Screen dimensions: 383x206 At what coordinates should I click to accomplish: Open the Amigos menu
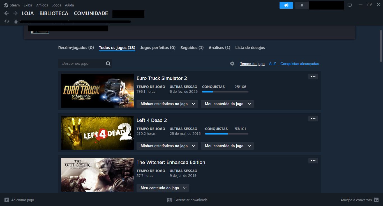click(x=42, y=5)
